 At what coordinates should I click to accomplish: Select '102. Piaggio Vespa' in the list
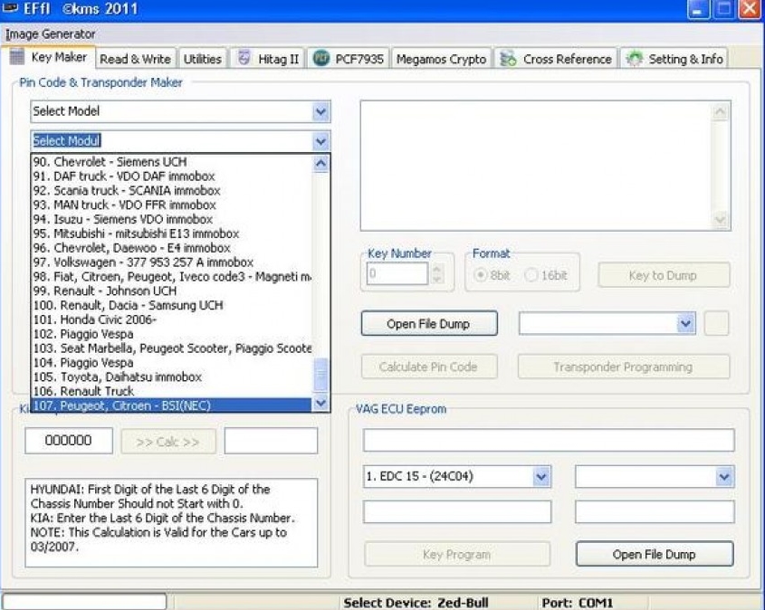point(171,334)
